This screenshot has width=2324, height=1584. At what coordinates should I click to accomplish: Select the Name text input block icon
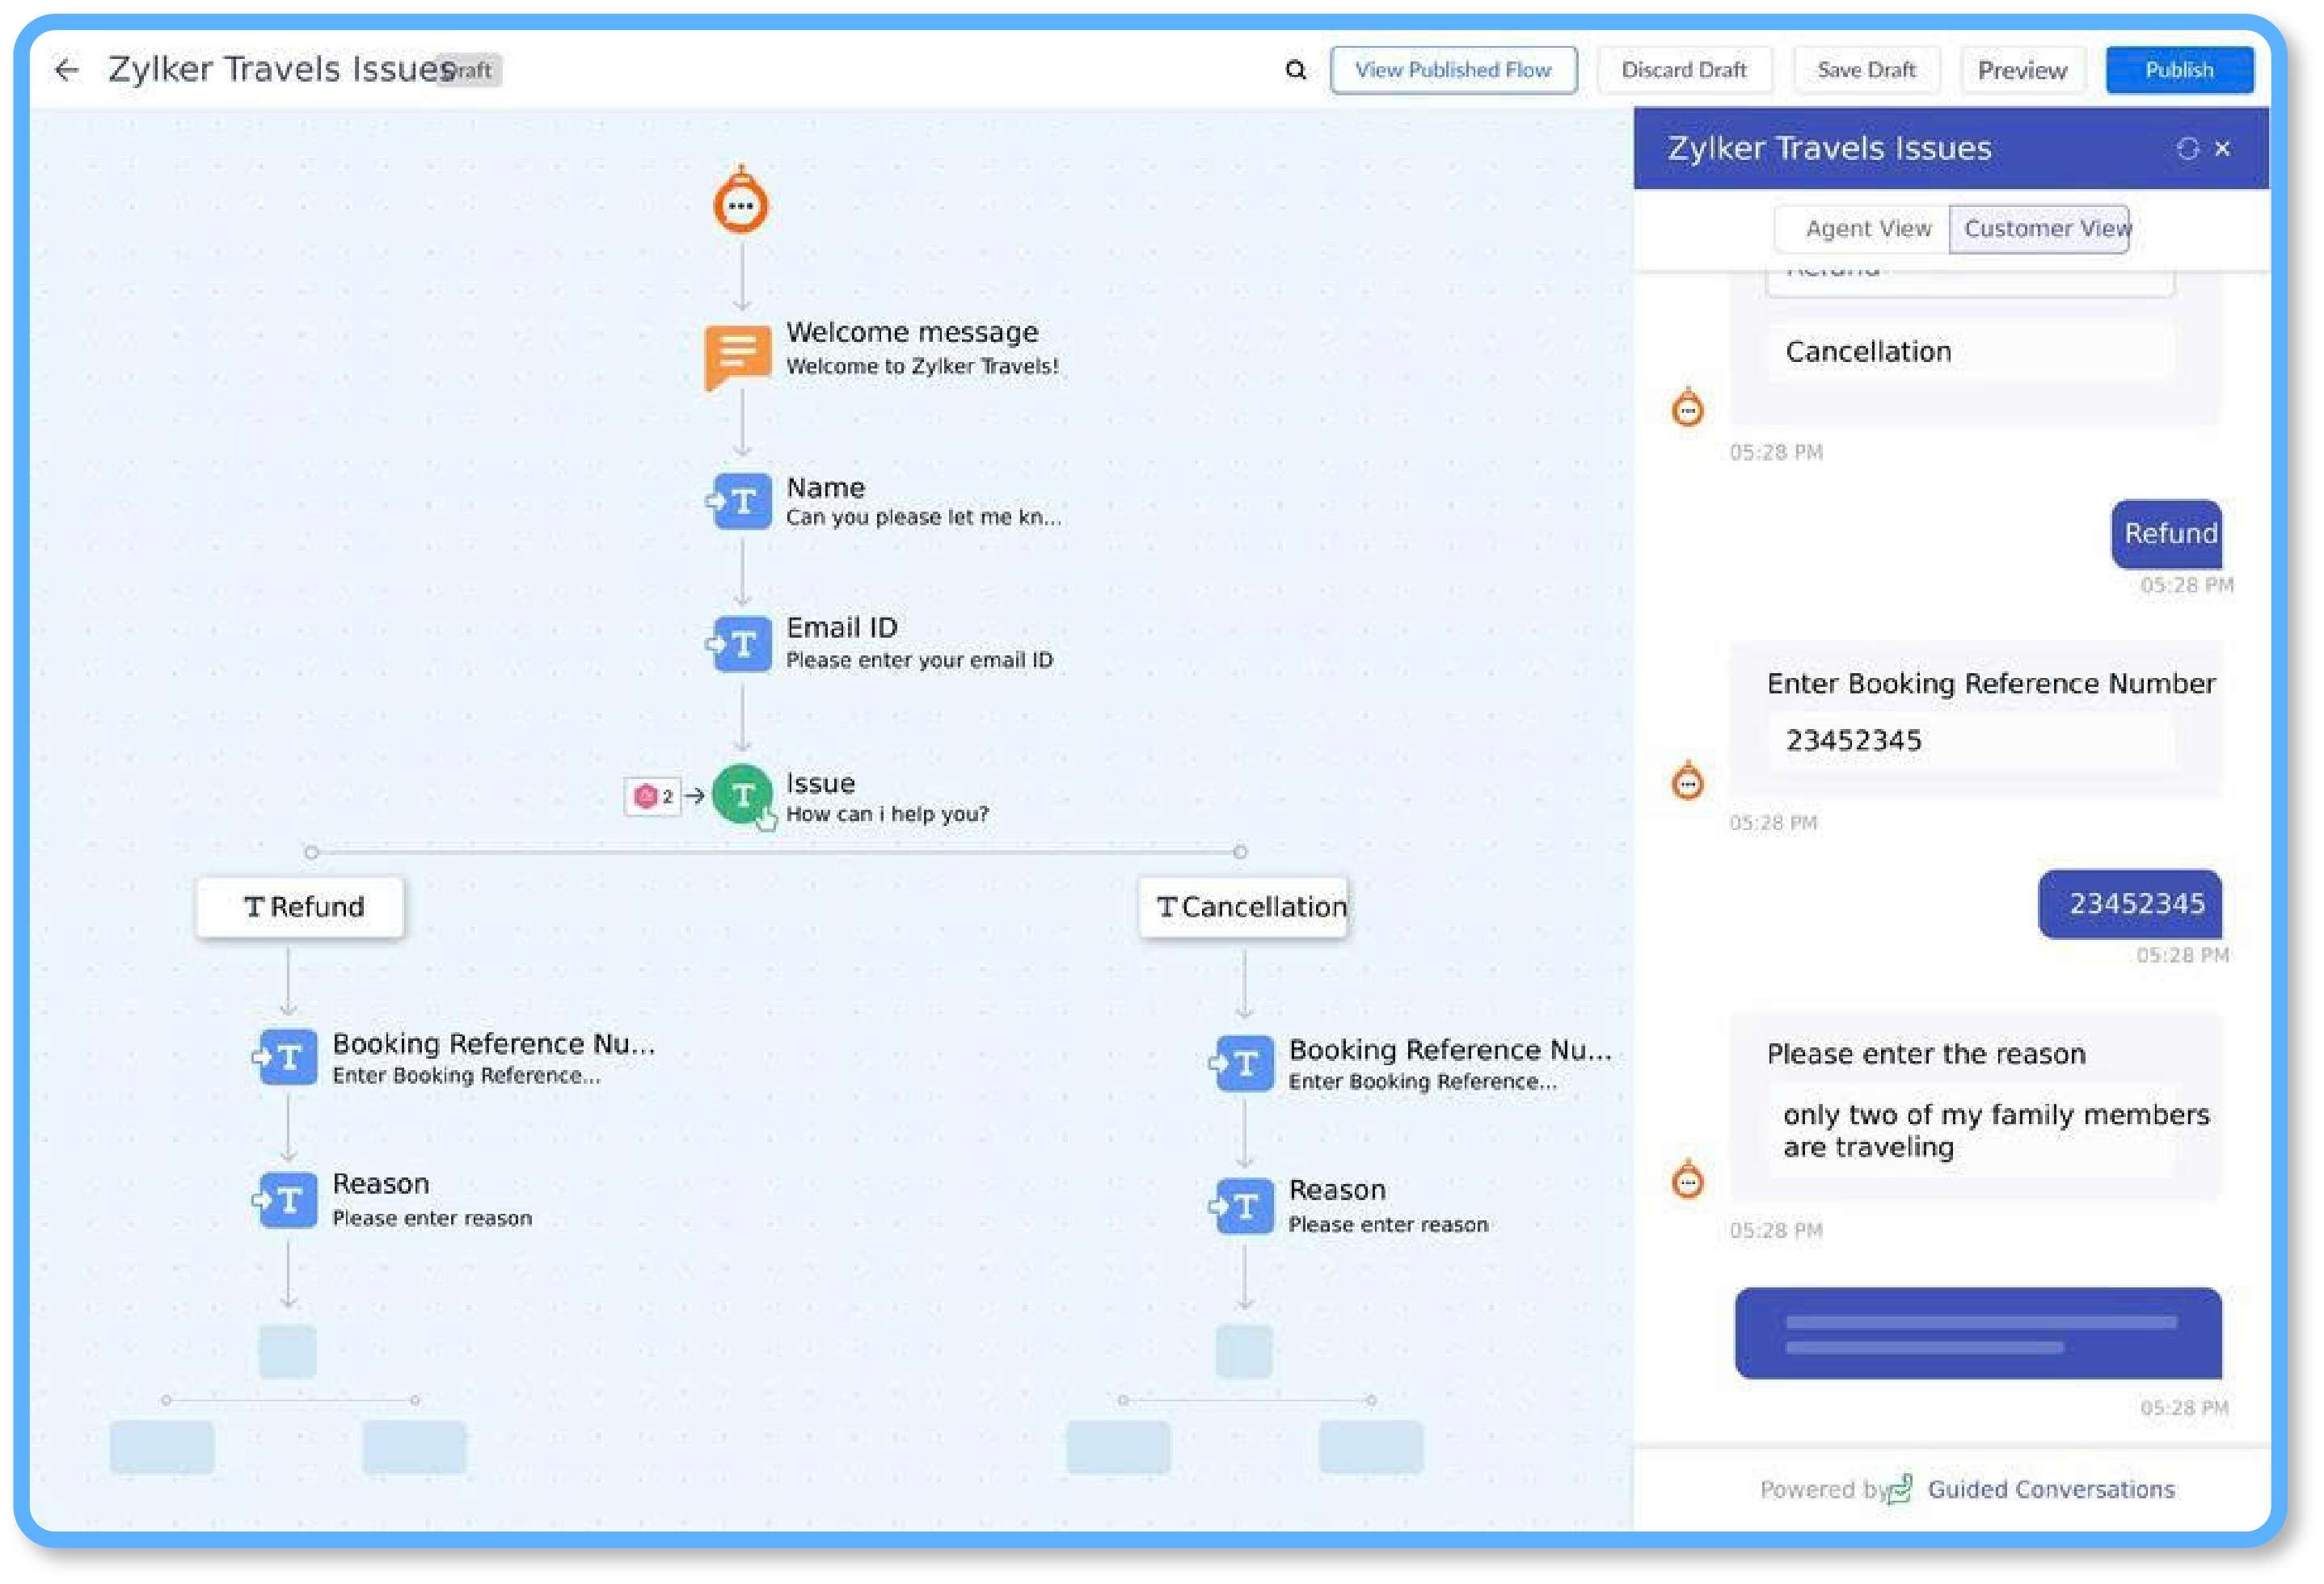741,500
